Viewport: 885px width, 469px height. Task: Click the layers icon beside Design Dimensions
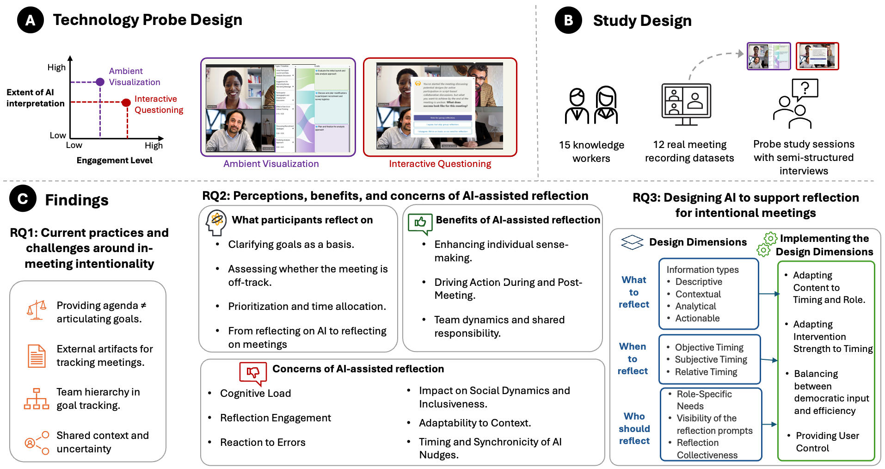[x=632, y=242]
